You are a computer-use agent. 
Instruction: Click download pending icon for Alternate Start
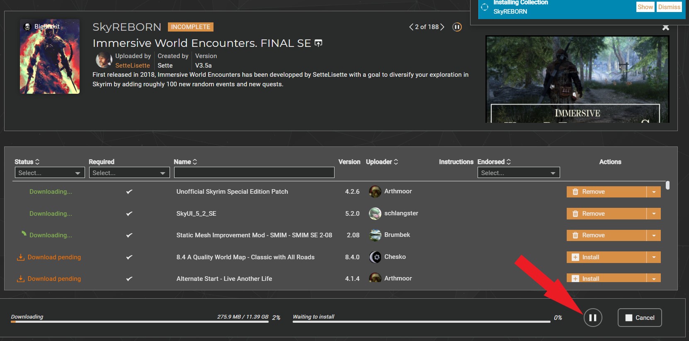tap(20, 279)
